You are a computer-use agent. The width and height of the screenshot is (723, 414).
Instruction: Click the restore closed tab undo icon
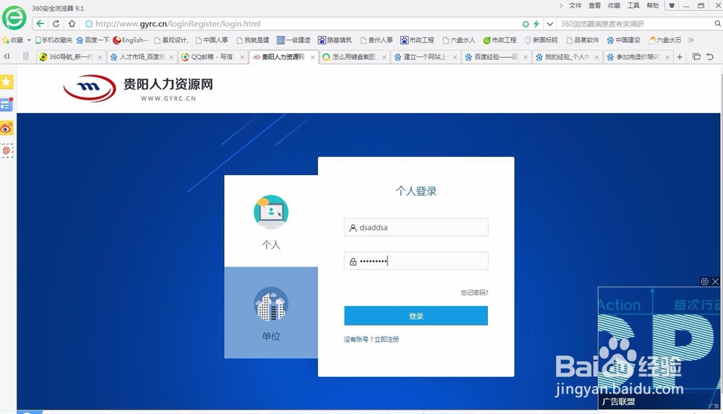tap(710, 56)
